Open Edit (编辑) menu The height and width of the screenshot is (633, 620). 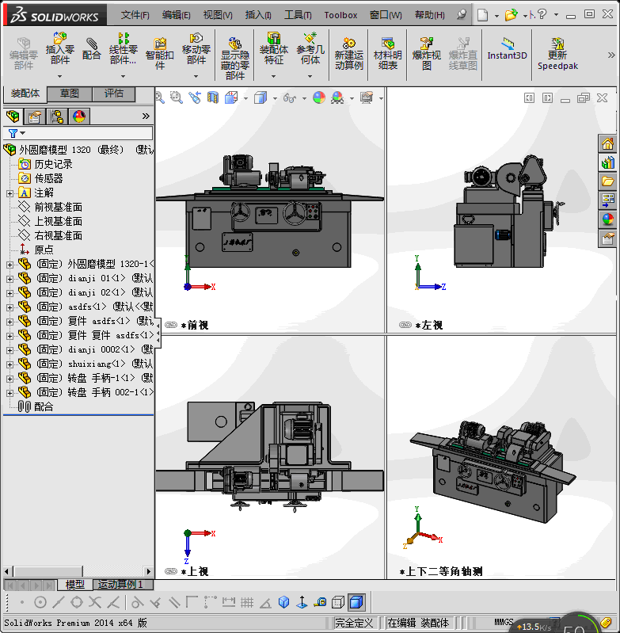click(177, 15)
